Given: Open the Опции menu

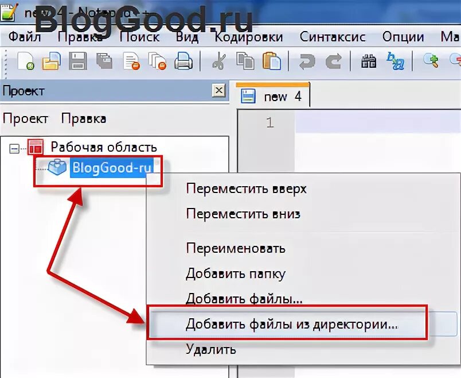Looking at the screenshot, I should pyautogui.click(x=403, y=37).
